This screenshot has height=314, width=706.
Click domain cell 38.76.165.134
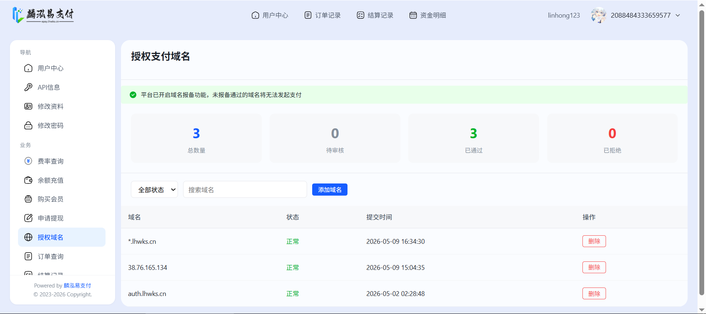tap(147, 268)
